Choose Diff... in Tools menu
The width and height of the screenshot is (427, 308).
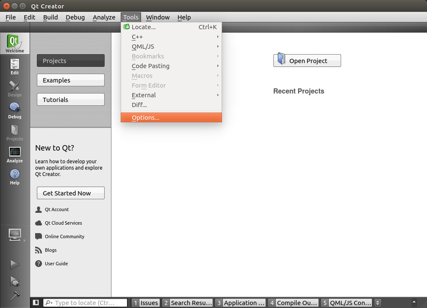coord(171,105)
